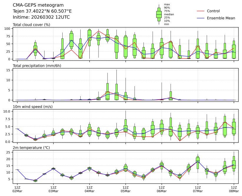Click the 100 tick on cloud cover axis

(x=8, y=29)
